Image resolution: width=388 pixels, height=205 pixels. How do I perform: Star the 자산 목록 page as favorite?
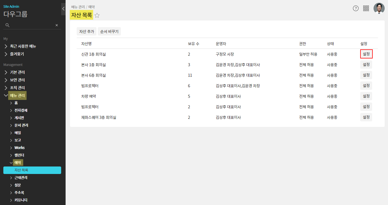click(97, 16)
